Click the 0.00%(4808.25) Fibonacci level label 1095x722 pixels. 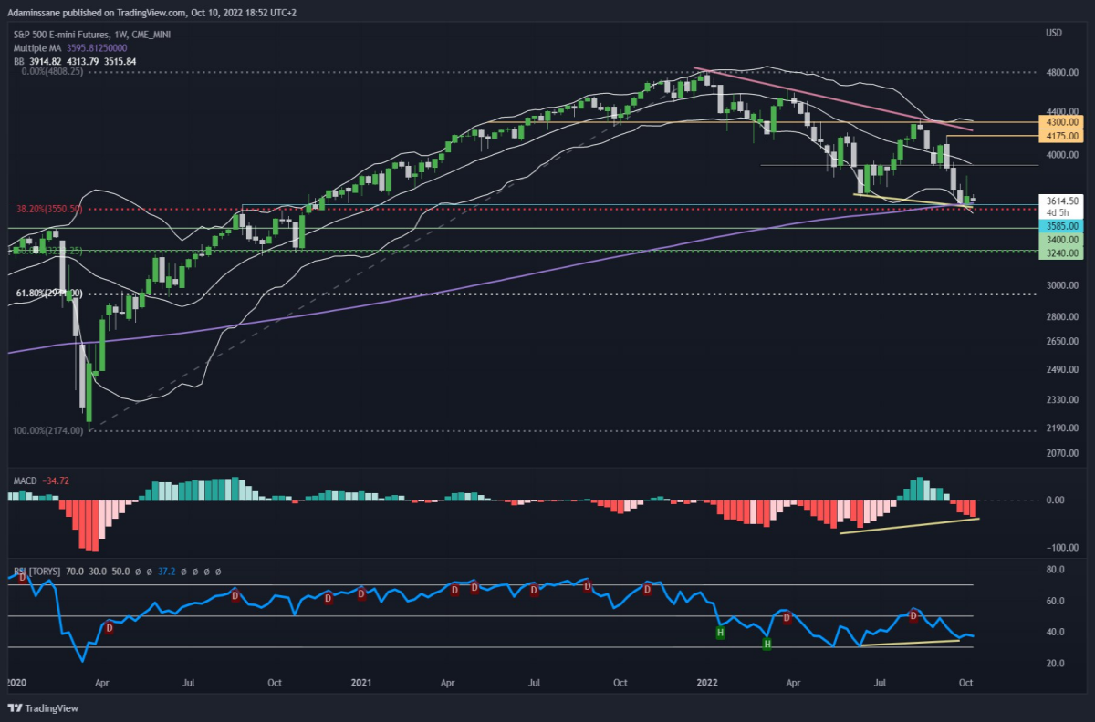49,70
